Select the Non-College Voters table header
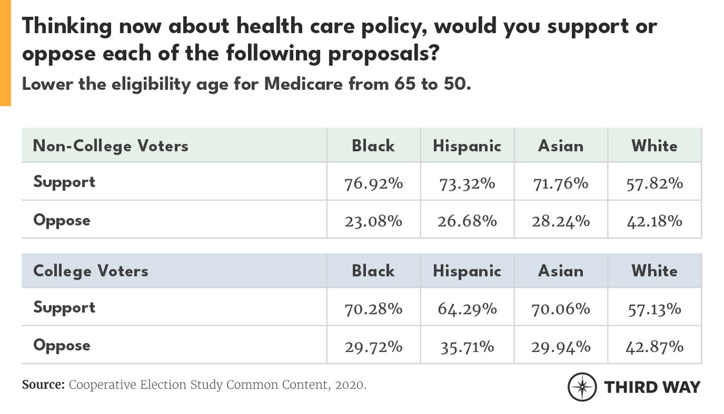 [111, 145]
